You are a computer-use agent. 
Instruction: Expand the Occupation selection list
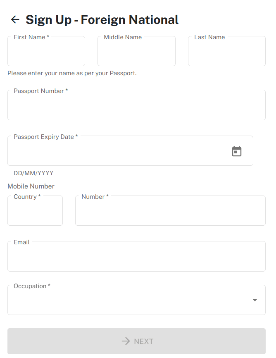click(x=255, y=300)
